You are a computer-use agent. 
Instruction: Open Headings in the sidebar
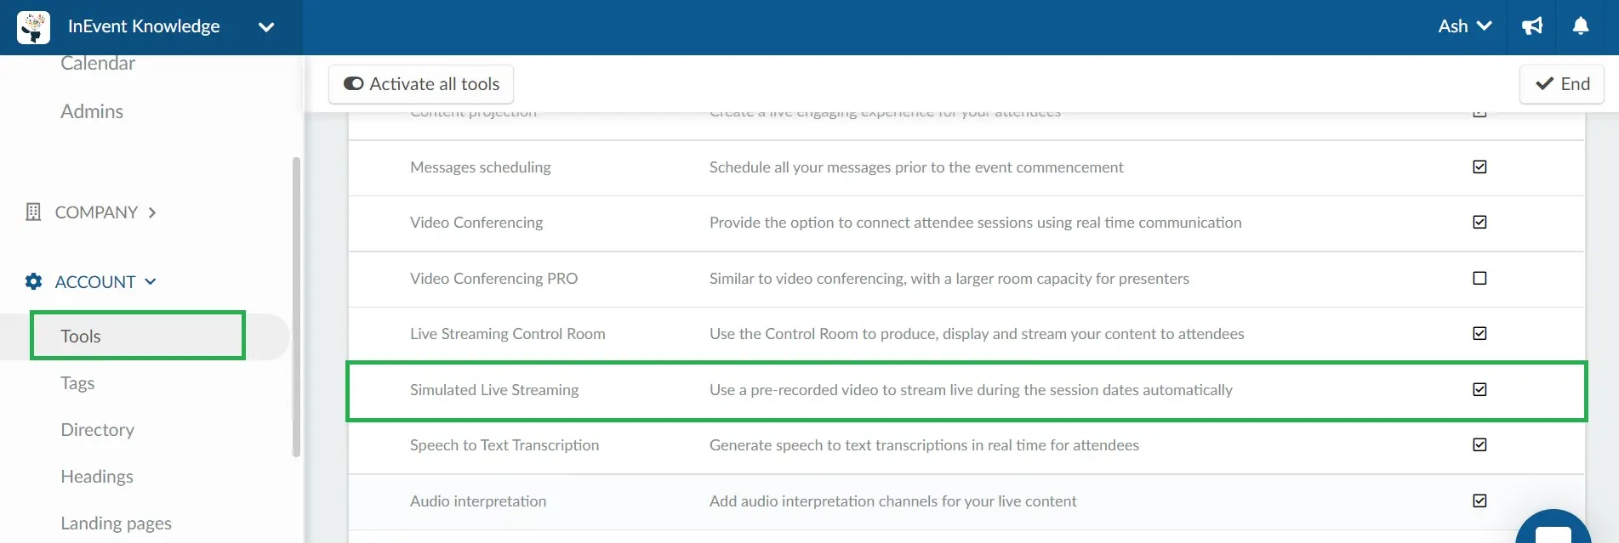coord(97,477)
